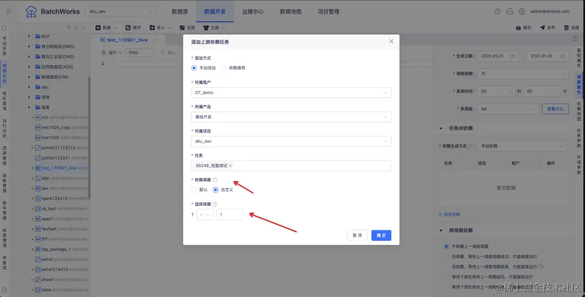Click the list icon above right panel
This screenshot has width=585, height=297.
575,38
